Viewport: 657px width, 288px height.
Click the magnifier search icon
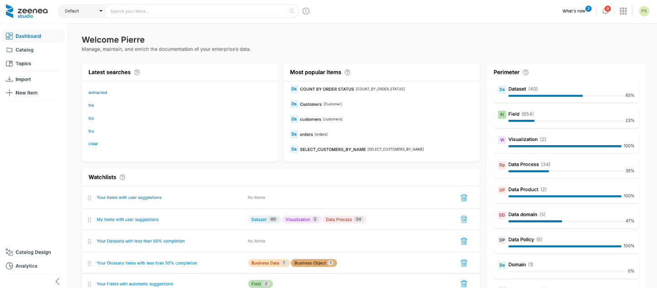(x=292, y=11)
